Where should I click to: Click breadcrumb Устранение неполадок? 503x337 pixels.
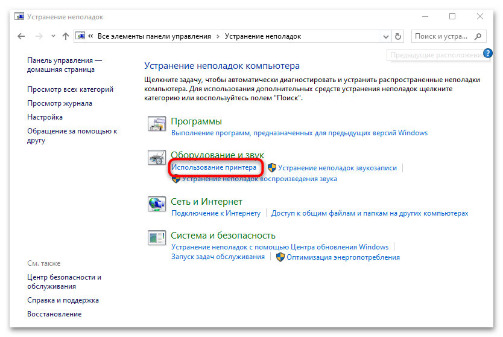click(x=263, y=36)
